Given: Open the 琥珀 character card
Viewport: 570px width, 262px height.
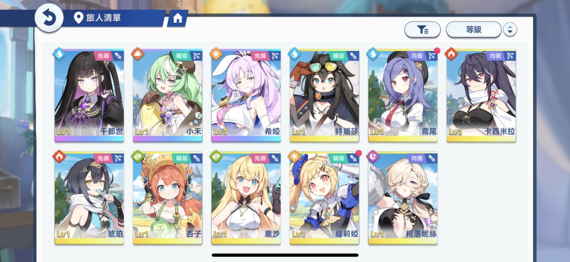Looking at the screenshot, I should [x=89, y=199].
